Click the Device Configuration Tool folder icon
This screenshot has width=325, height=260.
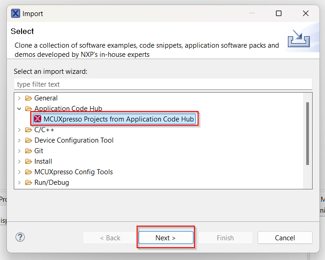pyautogui.click(x=28, y=140)
